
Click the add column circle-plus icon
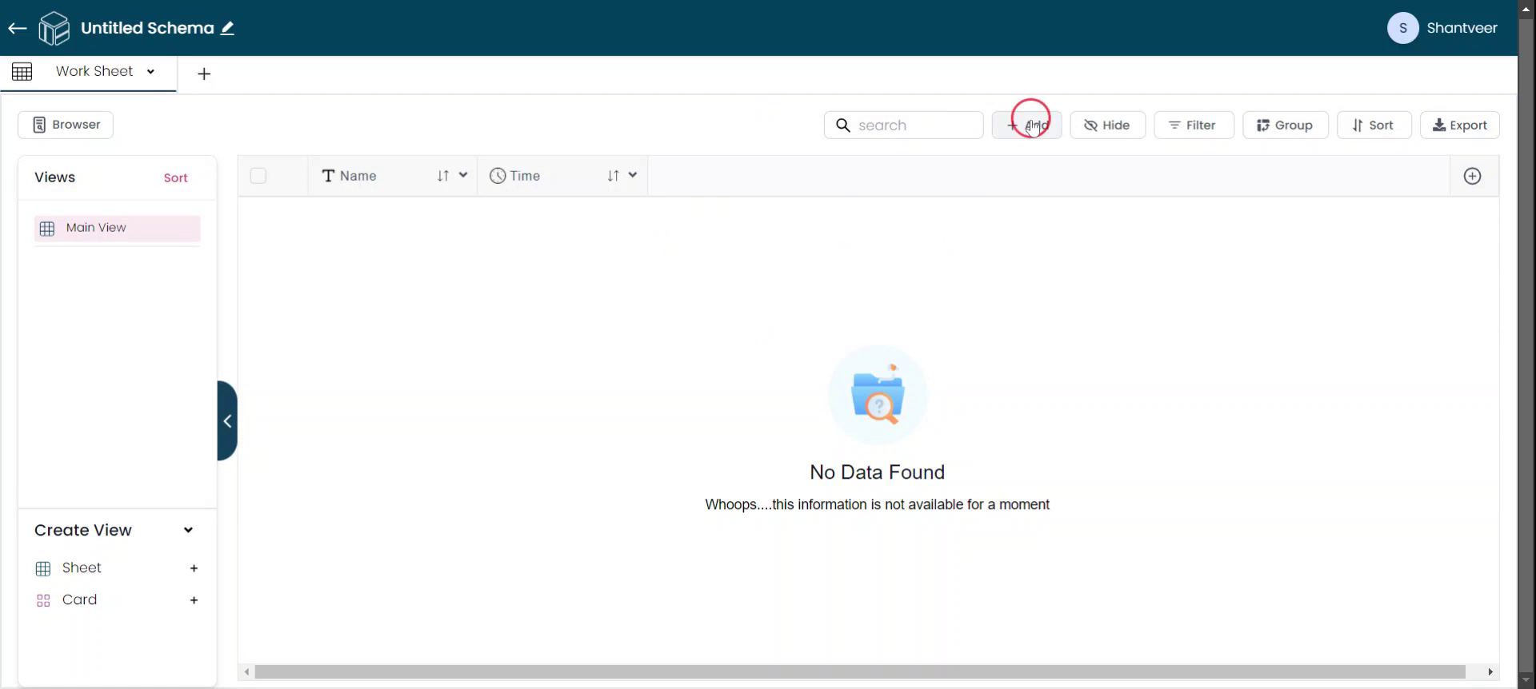(x=1472, y=177)
